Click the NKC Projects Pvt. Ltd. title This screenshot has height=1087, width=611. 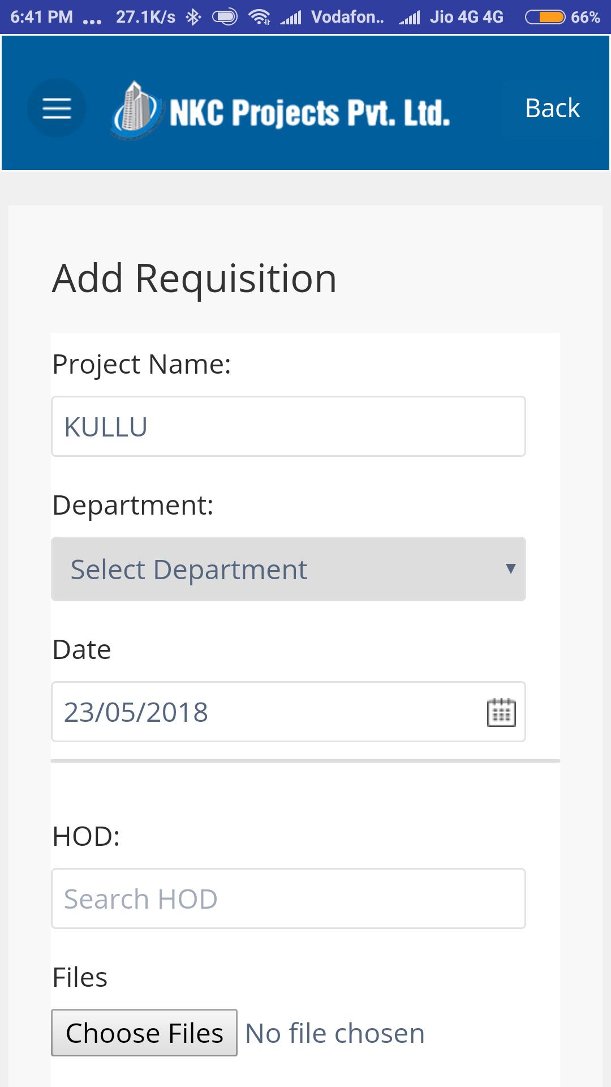309,112
